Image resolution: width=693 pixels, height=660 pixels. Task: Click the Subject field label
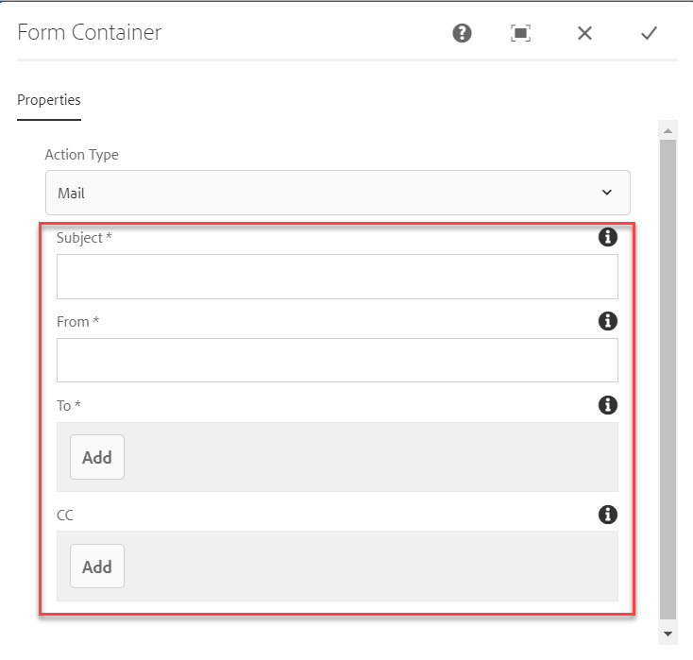pyautogui.click(x=83, y=238)
